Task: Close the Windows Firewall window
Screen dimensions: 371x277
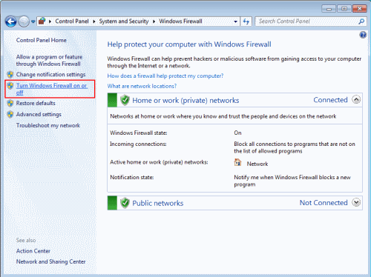Action: pos(359,9)
